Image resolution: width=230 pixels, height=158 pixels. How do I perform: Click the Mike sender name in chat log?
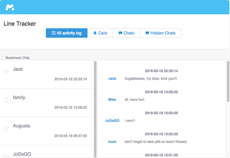112,100
